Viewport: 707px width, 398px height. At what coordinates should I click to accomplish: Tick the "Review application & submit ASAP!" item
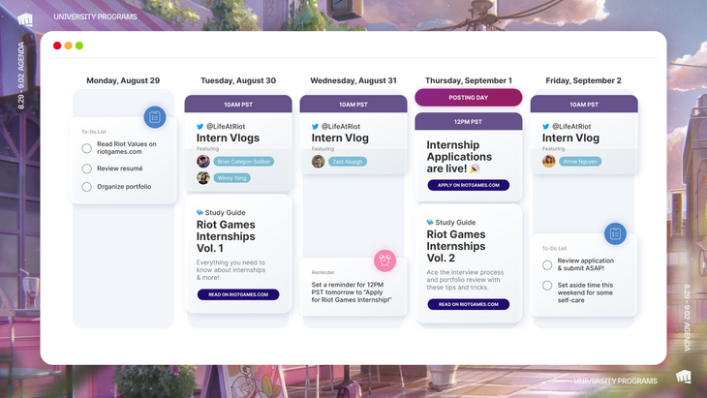tap(547, 264)
